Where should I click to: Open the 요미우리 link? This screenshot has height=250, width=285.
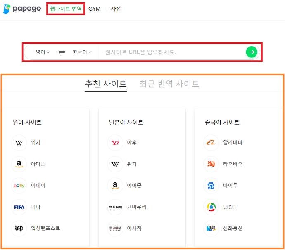click(x=136, y=207)
